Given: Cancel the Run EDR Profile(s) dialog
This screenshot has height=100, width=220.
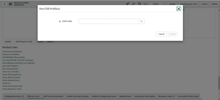Looking at the screenshot, I should (x=161, y=34).
